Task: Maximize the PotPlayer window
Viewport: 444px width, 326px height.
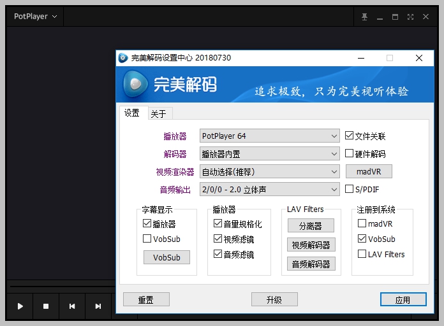Action: 395,17
